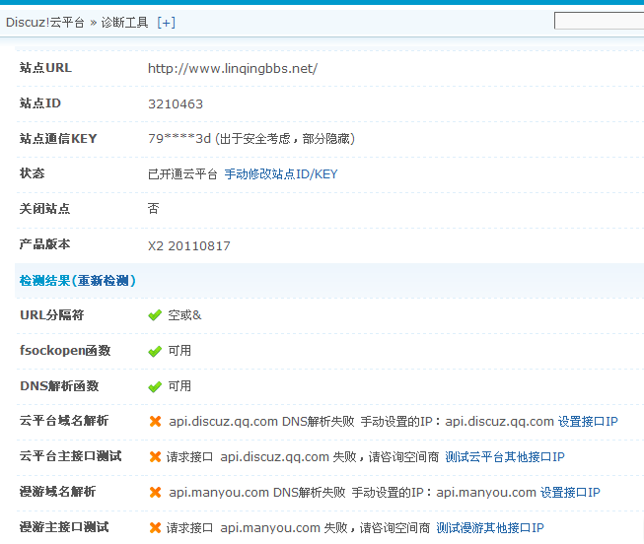Screen dimensions: 644x544
Task: Click product version X2 20110817
Action: pyautogui.click(x=189, y=246)
